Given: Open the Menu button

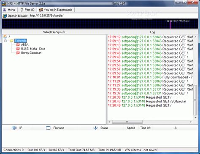Looking at the screenshot, I should tap(9, 10).
